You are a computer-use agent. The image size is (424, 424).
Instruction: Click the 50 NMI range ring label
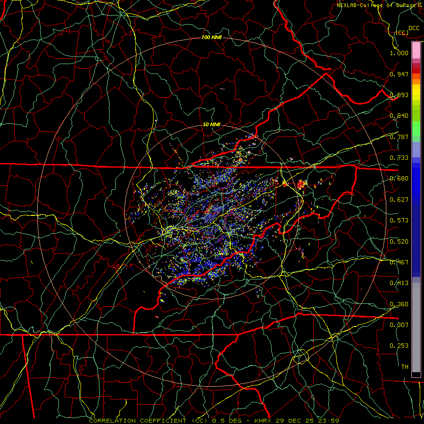pyautogui.click(x=212, y=124)
